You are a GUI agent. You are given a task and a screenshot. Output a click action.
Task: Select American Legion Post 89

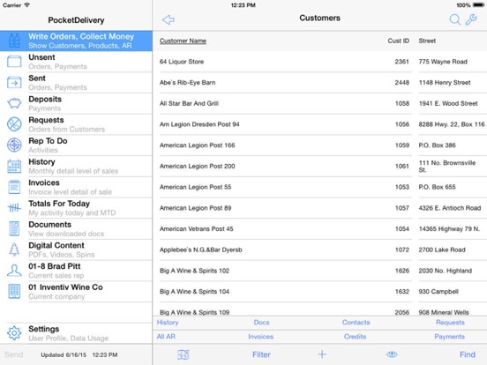195,208
